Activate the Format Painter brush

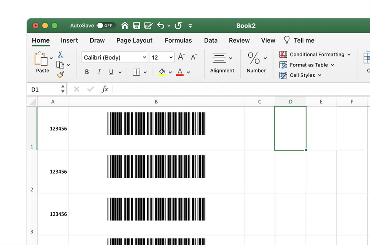(x=61, y=75)
